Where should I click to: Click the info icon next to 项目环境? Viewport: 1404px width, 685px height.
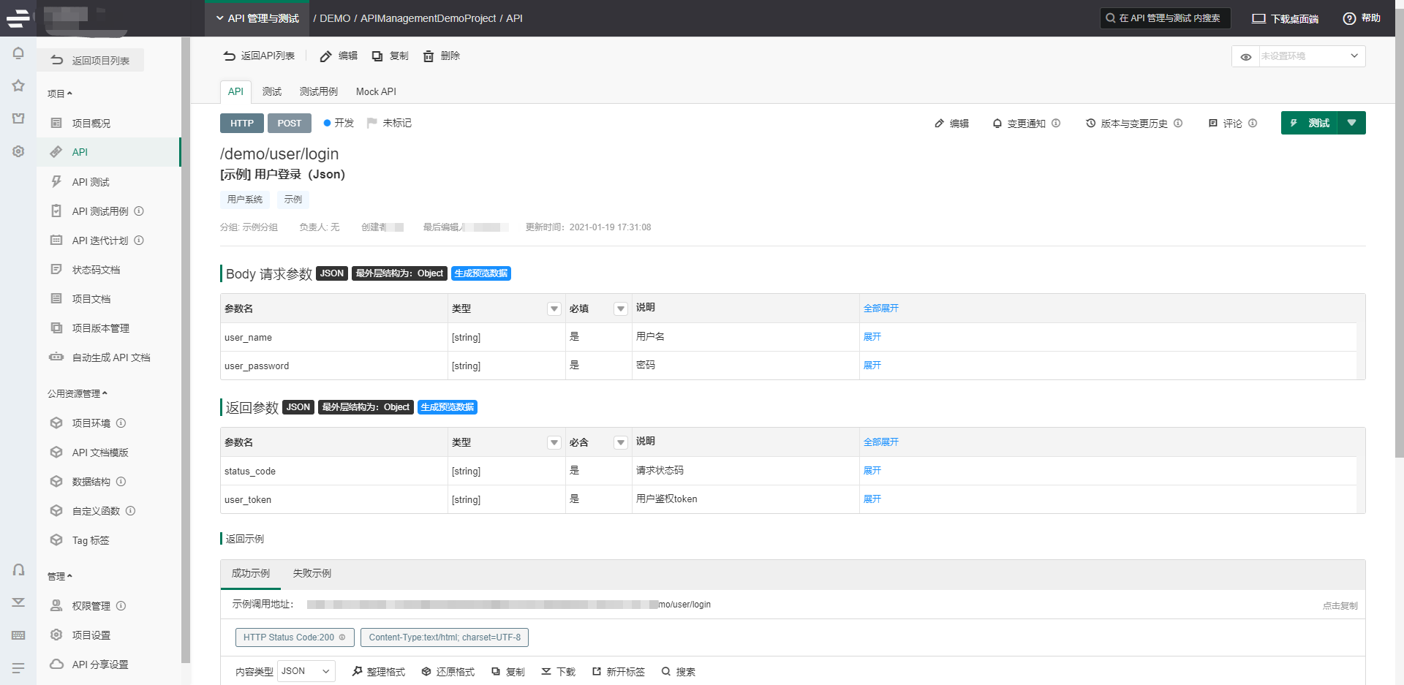tap(121, 423)
